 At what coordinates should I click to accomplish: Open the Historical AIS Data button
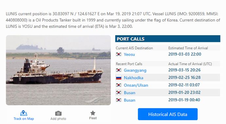coord(168,114)
